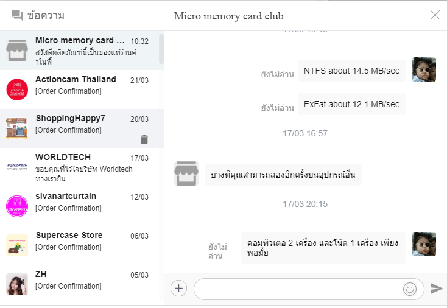447x308 pixels.
Task: Click Actioncam Thailand red logo
Action: click(17, 89)
